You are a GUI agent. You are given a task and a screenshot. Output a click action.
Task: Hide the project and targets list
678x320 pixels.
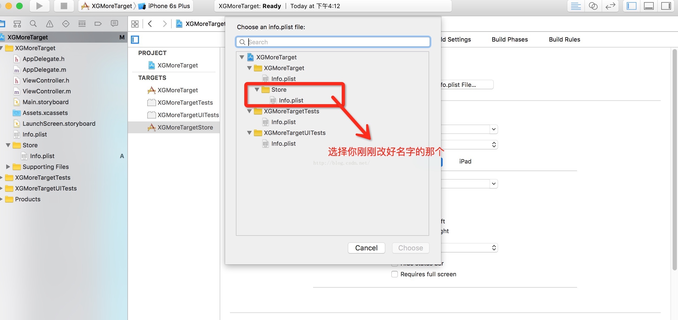pos(135,40)
